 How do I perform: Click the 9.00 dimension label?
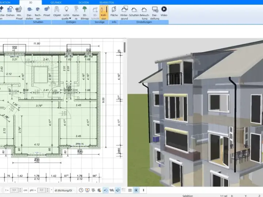pos(103,100)
